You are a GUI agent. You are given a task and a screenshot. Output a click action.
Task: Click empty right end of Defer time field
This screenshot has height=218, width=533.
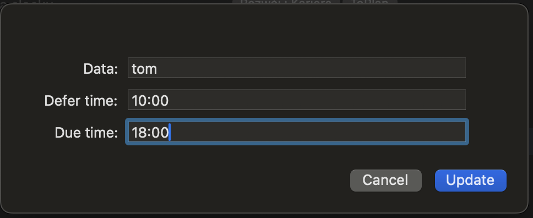pyautogui.click(x=425, y=100)
